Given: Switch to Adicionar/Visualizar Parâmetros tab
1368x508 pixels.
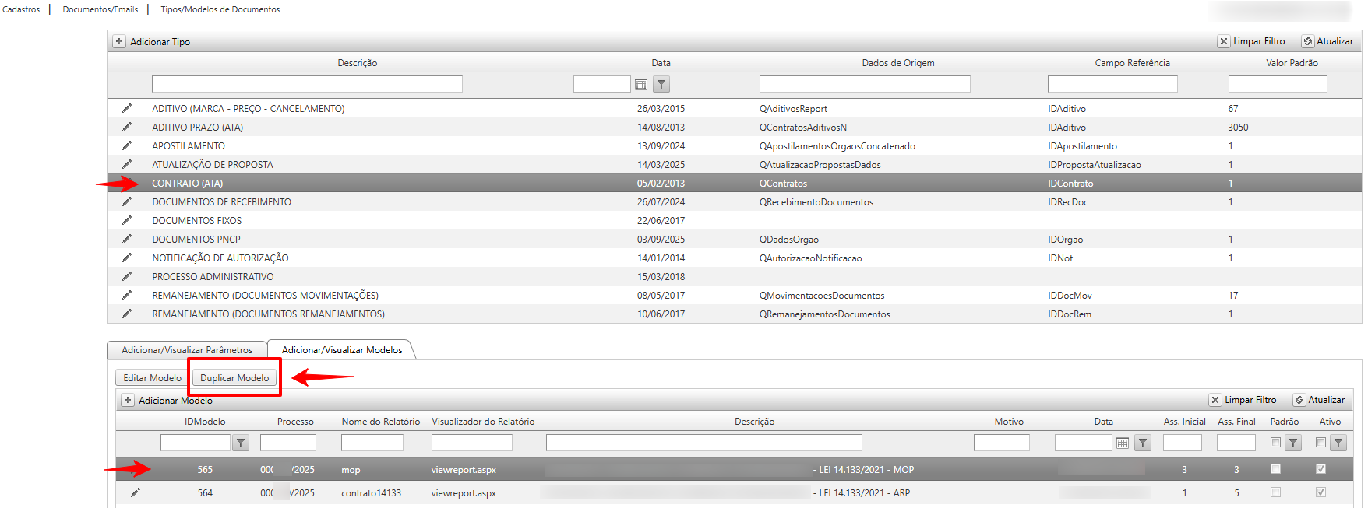Looking at the screenshot, I should coord(187,350).
